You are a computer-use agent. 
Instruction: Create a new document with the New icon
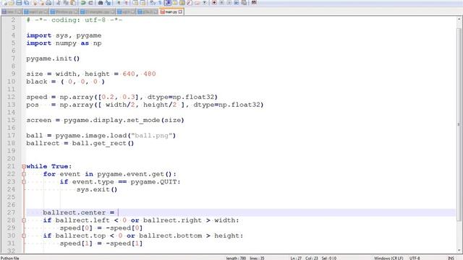(x=5, y=3)
